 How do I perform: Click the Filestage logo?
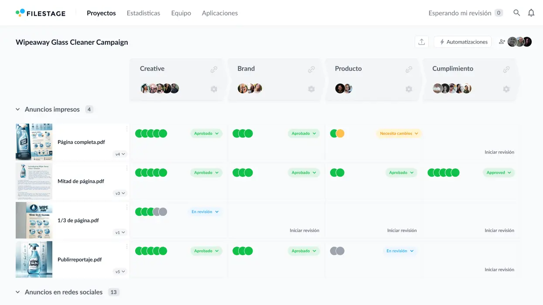41,13
